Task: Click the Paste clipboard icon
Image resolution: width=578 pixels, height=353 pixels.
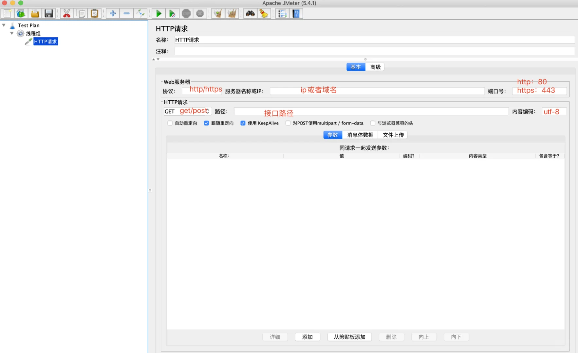Action: point(94,13)
